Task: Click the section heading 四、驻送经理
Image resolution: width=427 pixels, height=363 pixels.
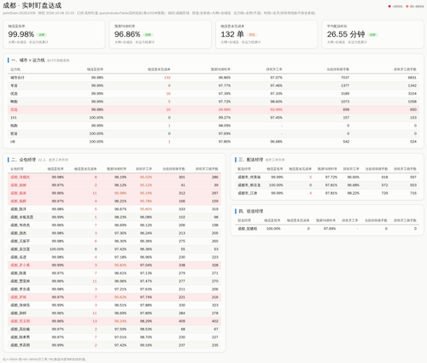Action: tap(251, 211)
